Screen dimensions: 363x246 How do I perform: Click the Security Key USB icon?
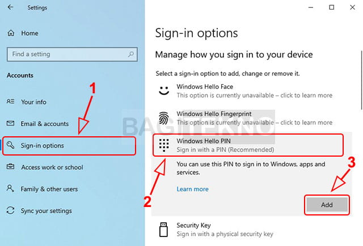[164, 230]
